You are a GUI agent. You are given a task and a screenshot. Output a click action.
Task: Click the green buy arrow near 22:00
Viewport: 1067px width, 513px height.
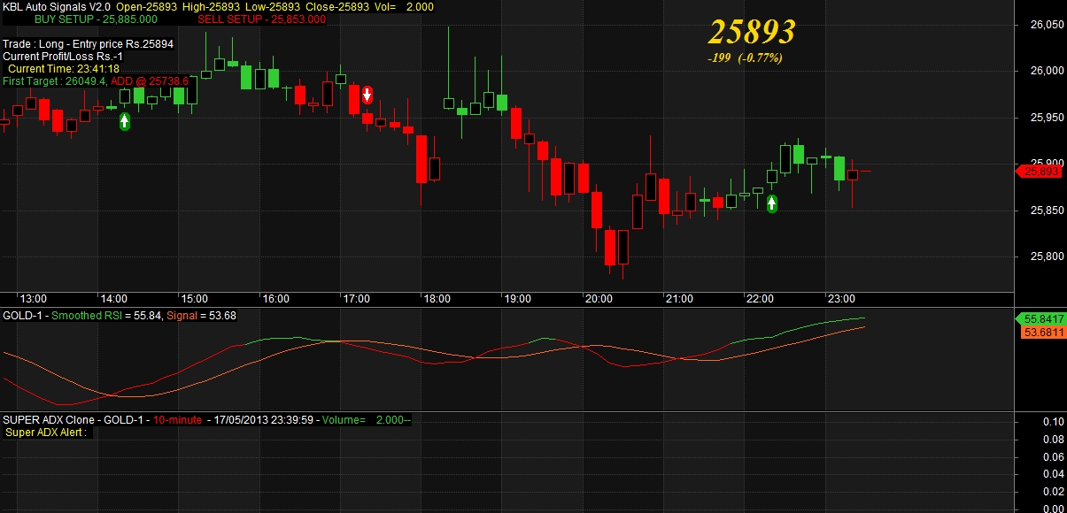point(772,204)
